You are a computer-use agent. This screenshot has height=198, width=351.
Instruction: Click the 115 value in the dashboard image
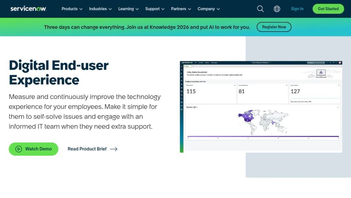[191, 91]
